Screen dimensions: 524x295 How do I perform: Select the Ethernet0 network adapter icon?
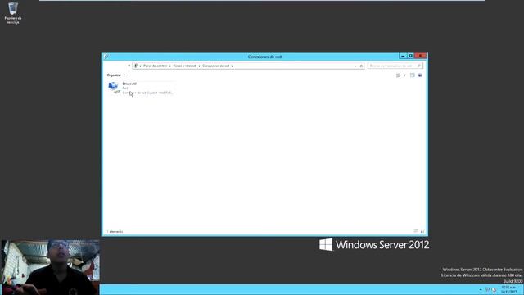114,88
